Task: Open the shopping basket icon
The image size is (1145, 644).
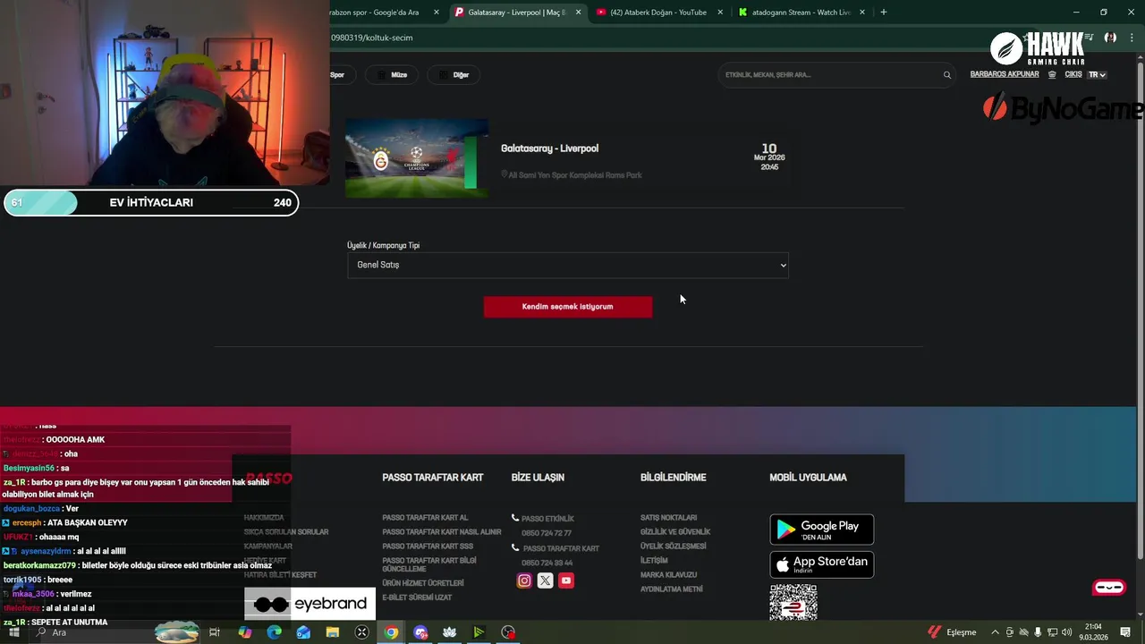Action: click(1052, 75)
